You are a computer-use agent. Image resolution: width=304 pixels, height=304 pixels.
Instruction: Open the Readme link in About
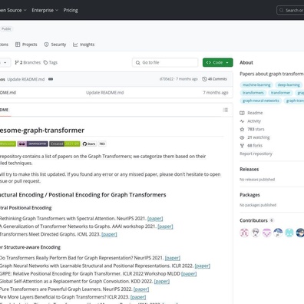pos(255,113)
